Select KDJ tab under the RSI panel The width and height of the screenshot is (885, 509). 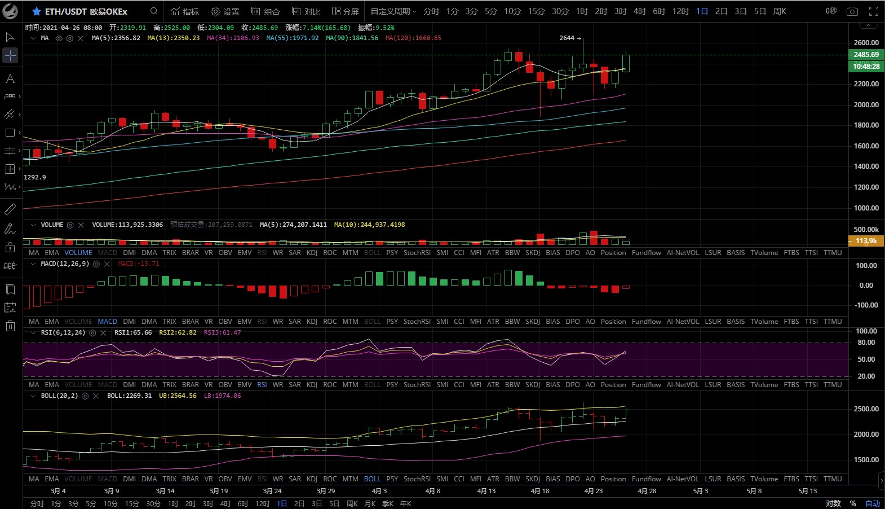[x=312, y=385]
